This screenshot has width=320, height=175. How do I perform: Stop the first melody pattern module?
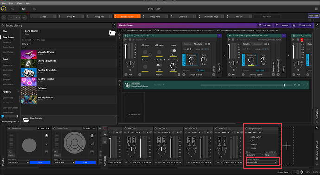[x=130, y=40]
